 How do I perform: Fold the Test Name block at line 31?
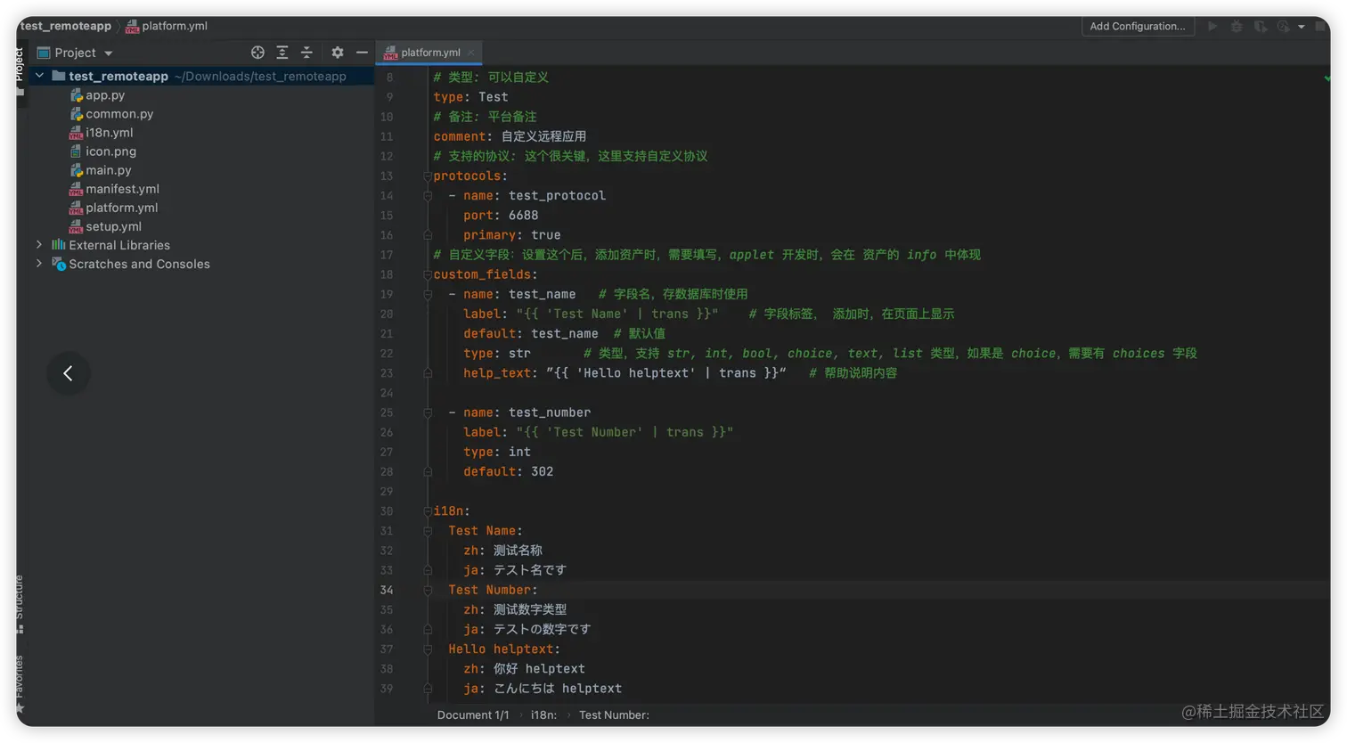point(428,531)
